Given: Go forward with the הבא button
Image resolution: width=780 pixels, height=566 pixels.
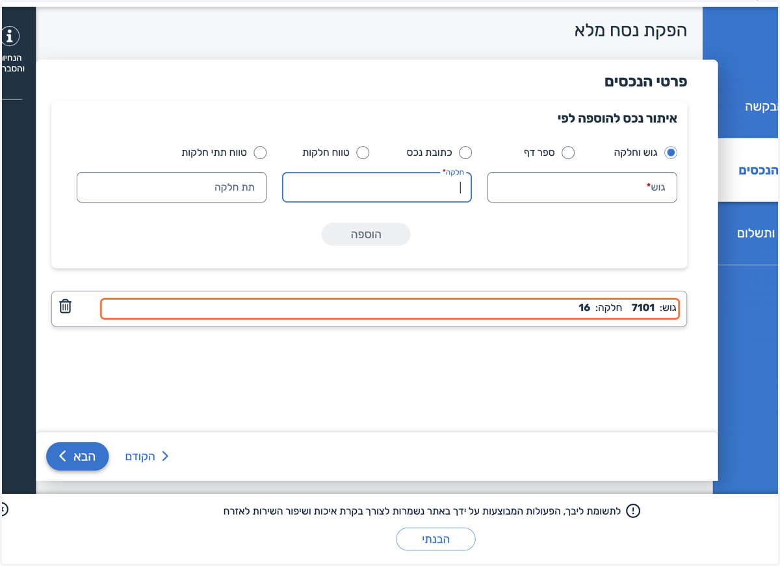Looking at the screenshot, I should (77, 456).
